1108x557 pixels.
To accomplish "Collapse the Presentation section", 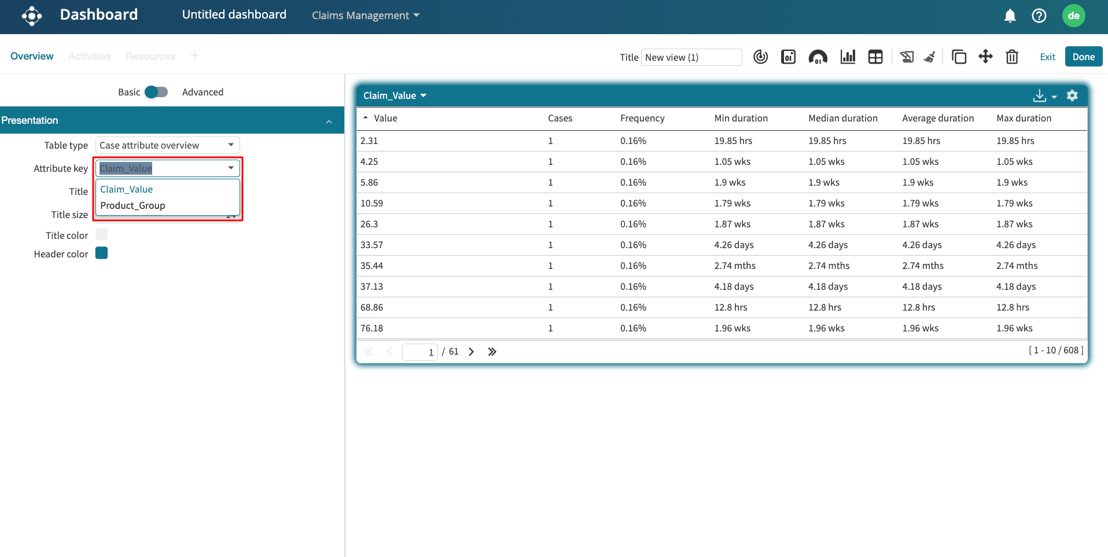I will [329, 121].
